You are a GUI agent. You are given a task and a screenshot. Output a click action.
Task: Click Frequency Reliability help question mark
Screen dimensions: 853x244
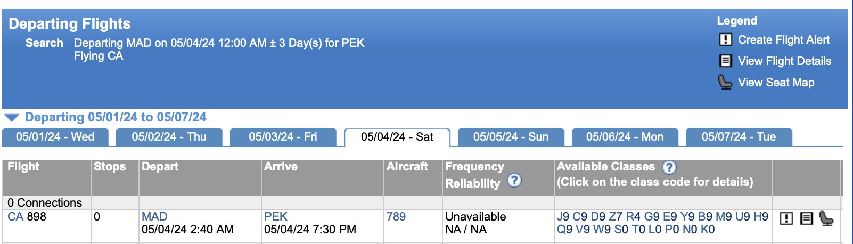(x=514, y=181)
